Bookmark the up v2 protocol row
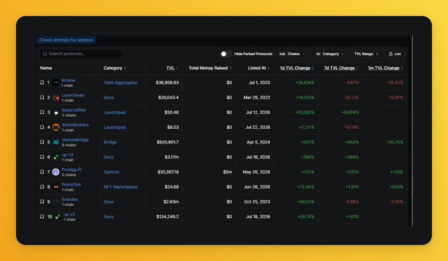 click(x=42, y=216)
